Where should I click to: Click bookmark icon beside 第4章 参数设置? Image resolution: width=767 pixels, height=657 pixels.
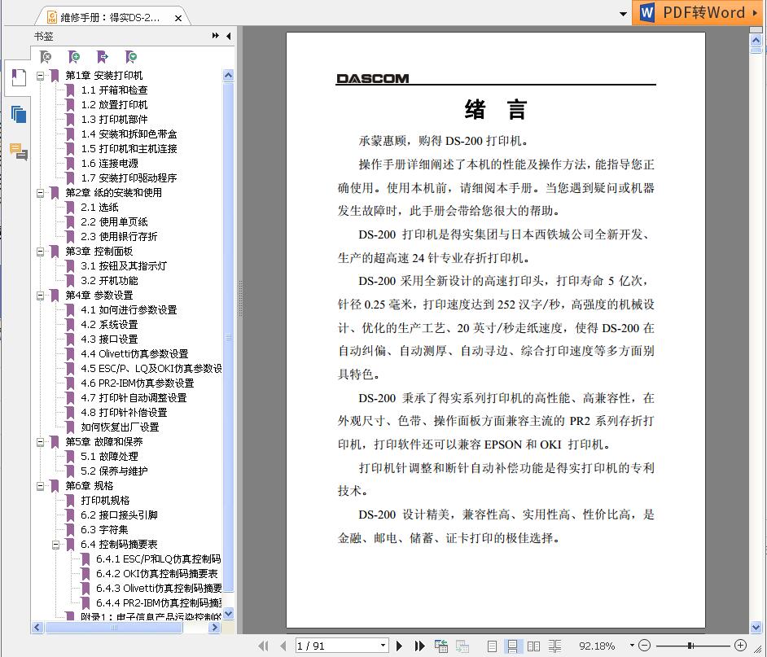55,296
